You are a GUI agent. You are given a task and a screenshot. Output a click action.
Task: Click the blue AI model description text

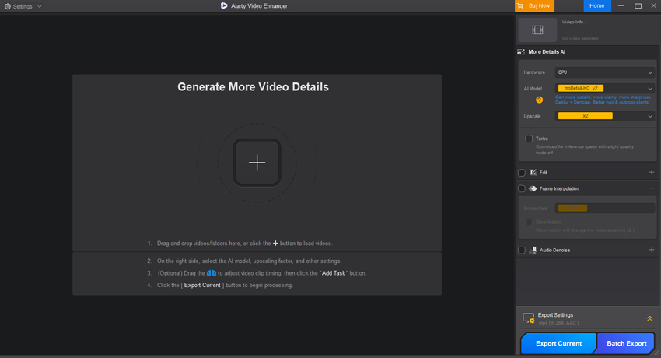(603, 100)
